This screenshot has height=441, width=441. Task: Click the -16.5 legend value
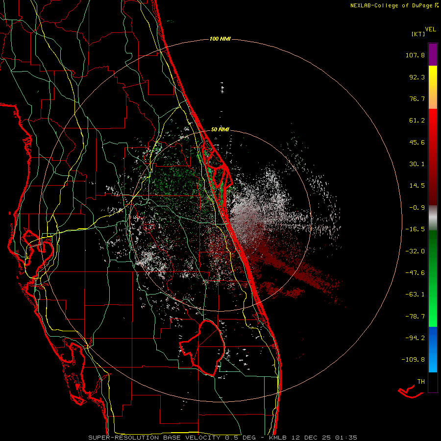point(415,229)
